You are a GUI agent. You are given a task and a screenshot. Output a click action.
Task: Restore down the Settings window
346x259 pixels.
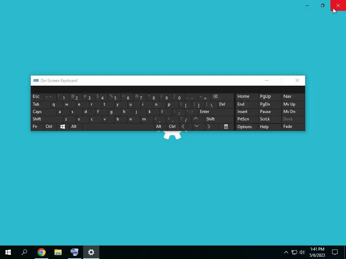pos(323,5)
